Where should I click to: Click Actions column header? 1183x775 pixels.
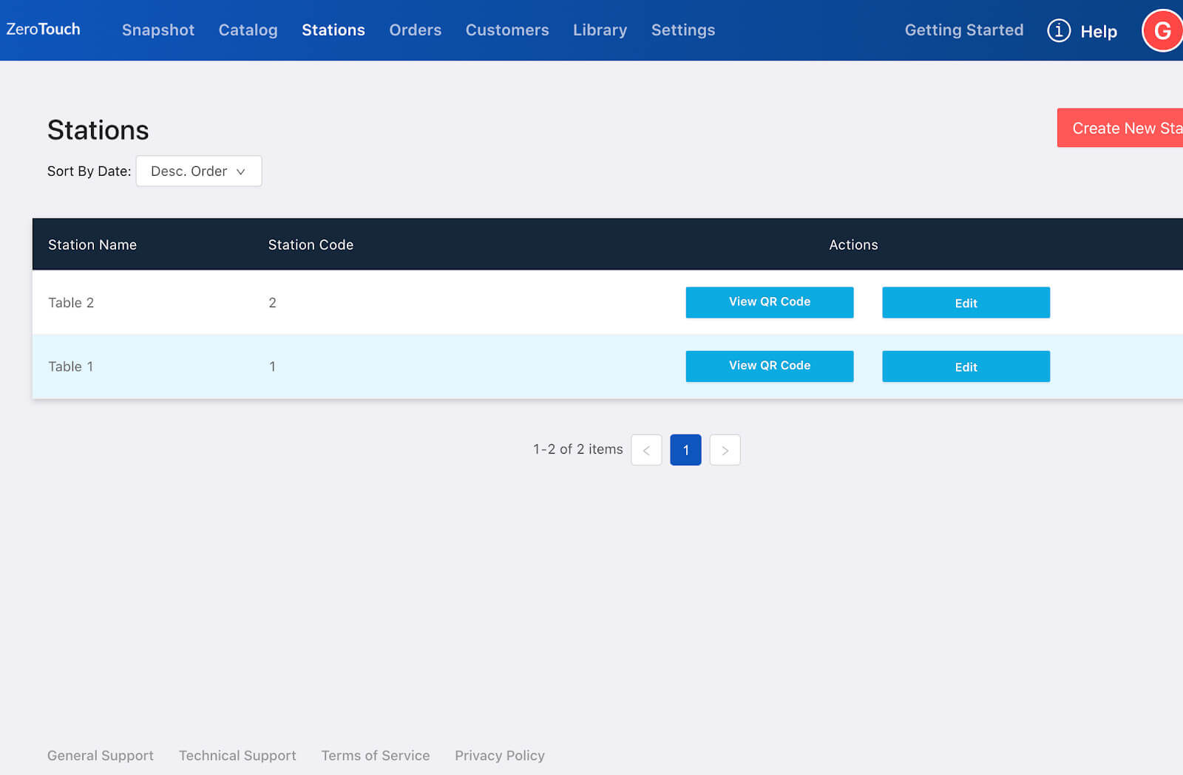tap(853, 245)
